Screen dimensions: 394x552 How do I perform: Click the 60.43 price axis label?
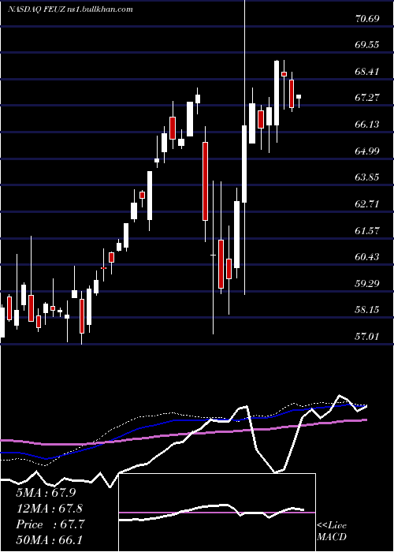click(367, 256)
